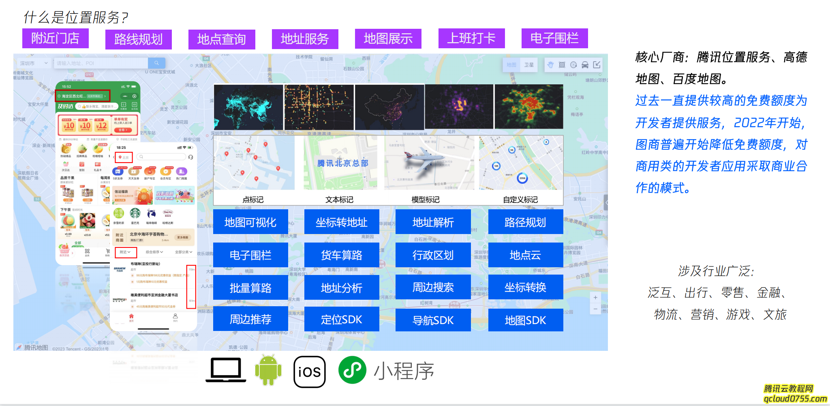Select the circle drawing tool on map

(573, 65)
